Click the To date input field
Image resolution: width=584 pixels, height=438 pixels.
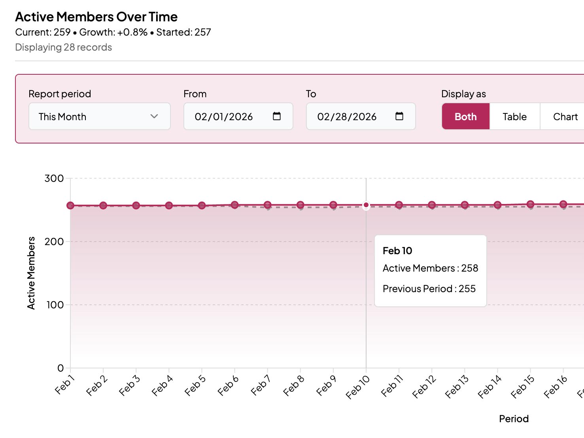click(x=348, y=116)
